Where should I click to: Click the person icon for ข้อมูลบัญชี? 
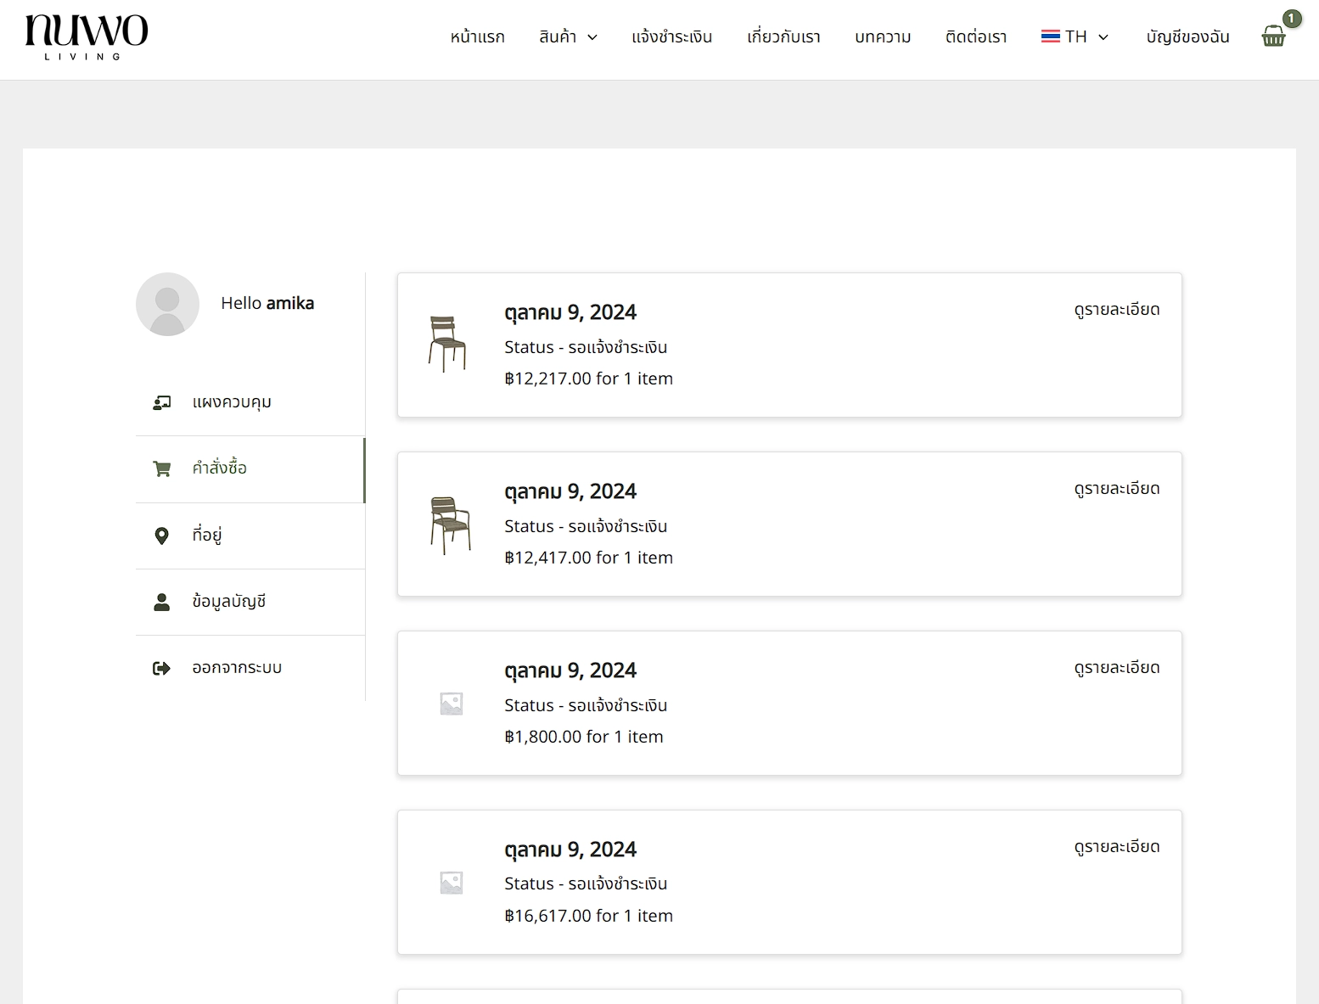point(161,602)
